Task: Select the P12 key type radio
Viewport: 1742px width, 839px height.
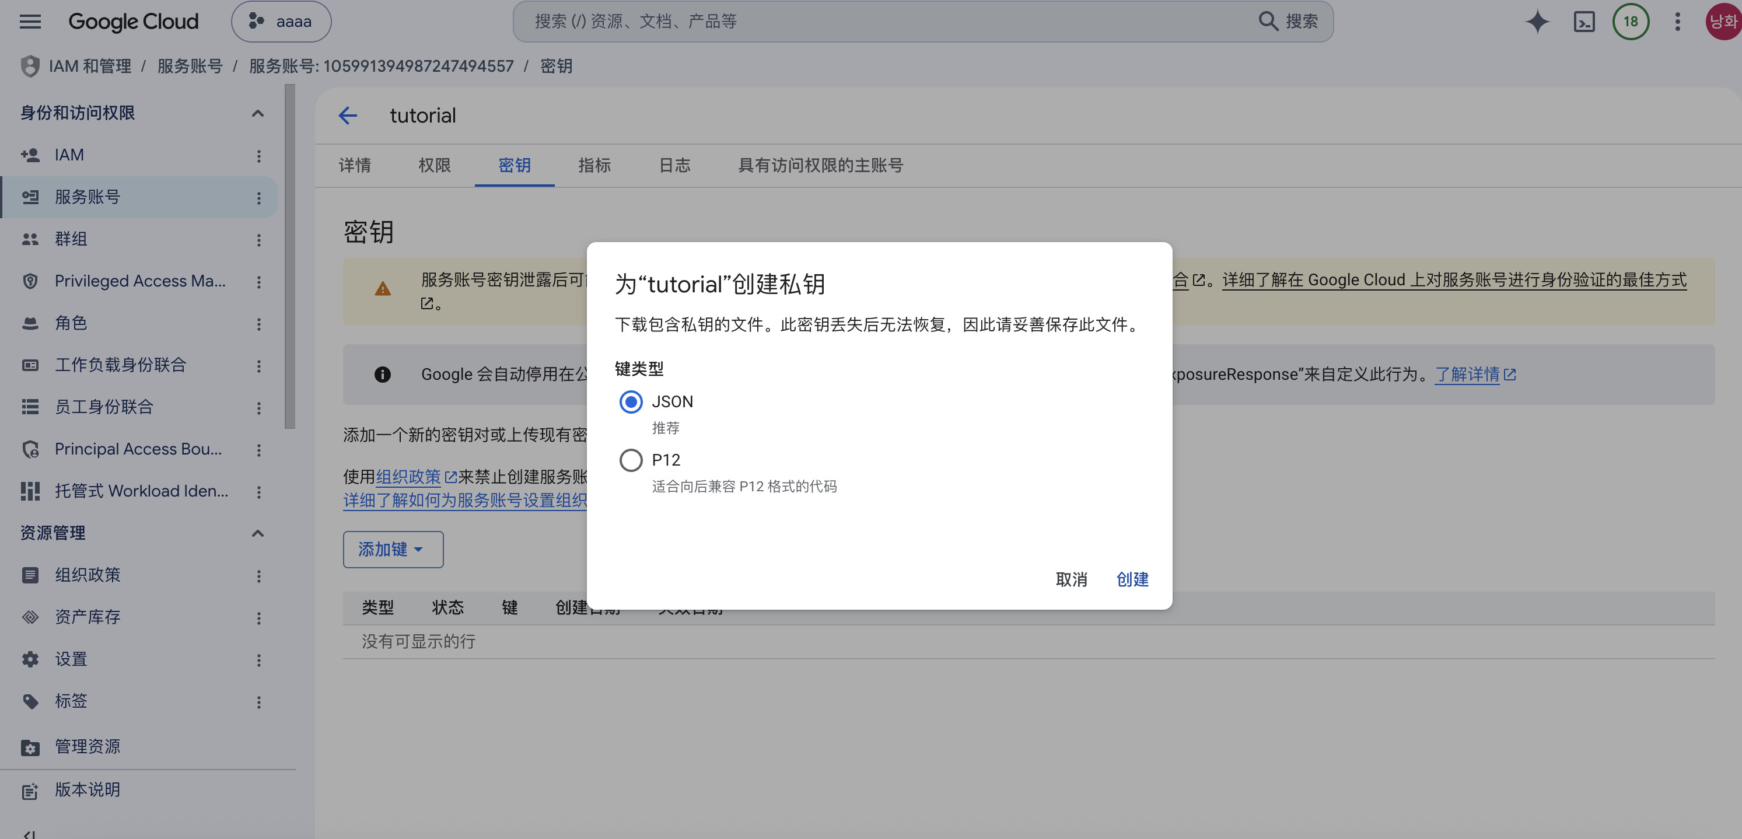Action: point(630,460)
